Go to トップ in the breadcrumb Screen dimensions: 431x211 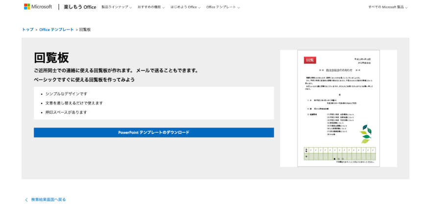tap(27, 30)
